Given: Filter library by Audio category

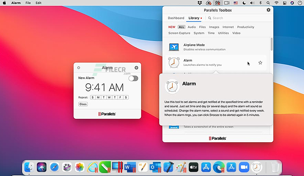Looking at the screenshot, I should click(192, 27).
